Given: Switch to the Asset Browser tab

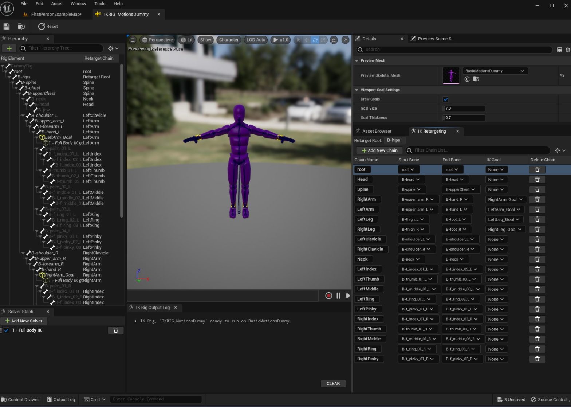Looking at the screenshot, I should pos(376,131).
